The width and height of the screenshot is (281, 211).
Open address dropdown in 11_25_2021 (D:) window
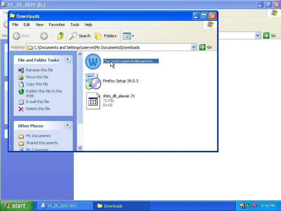tap(257, 36)
